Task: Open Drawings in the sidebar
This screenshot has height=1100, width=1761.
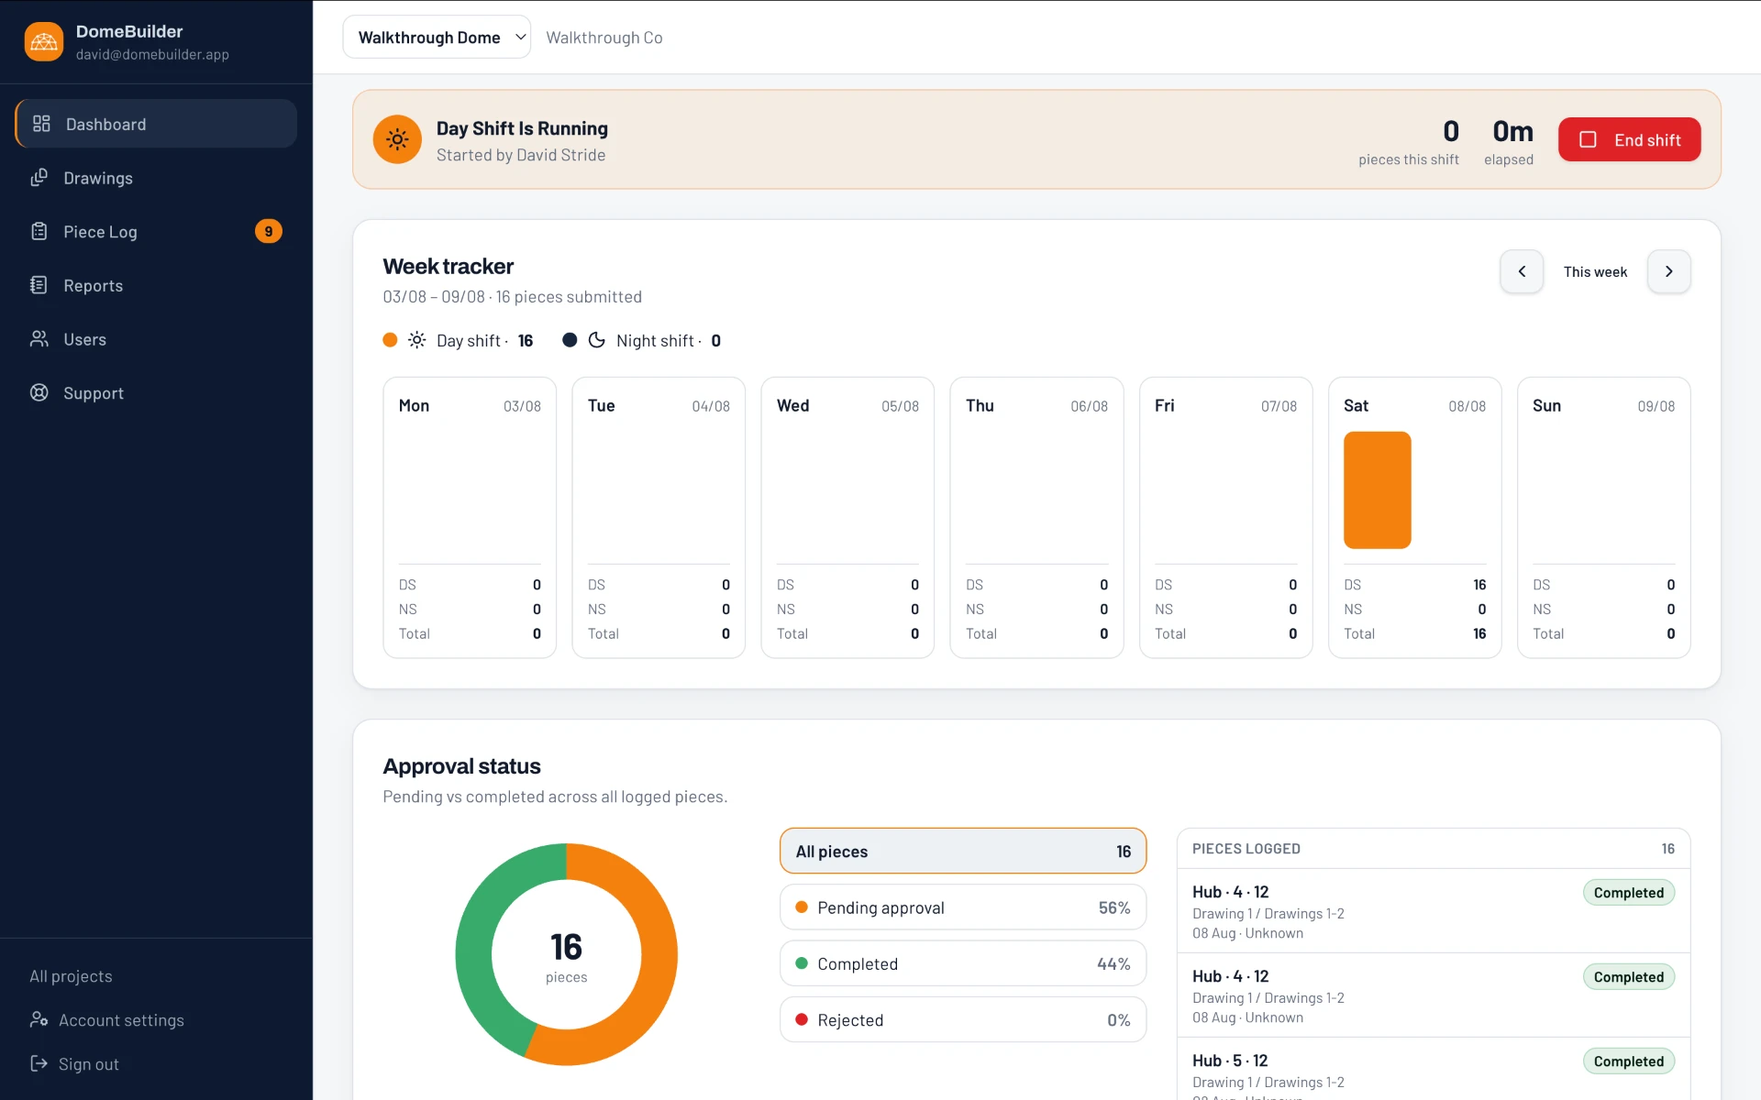Action: 156,178
